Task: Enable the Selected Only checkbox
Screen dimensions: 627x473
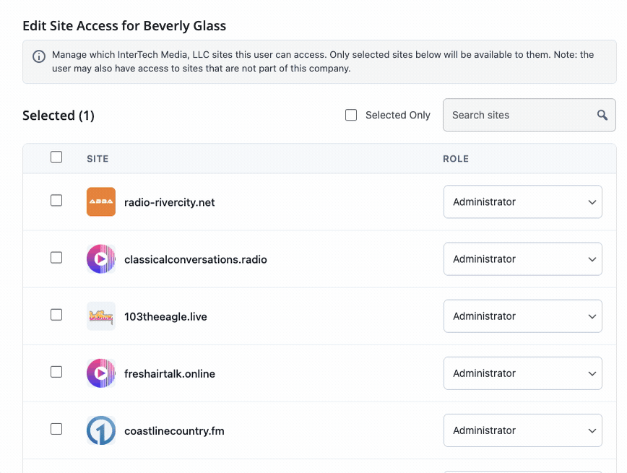Action: click(x=351, y=115)
